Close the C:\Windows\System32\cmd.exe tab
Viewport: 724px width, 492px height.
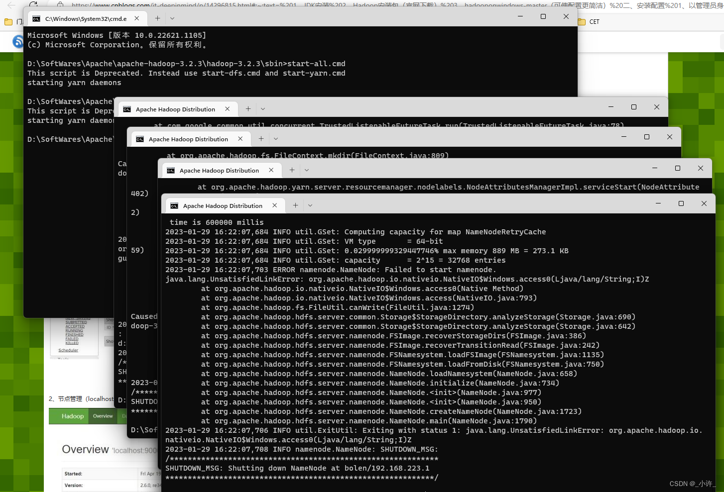[137, 18]
